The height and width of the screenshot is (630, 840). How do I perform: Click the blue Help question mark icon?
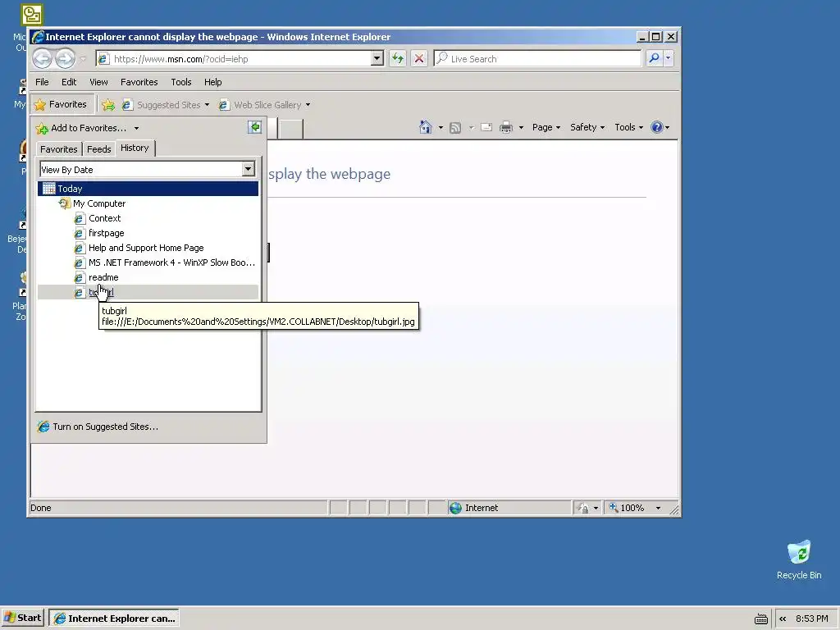click(x=657, y=127)
